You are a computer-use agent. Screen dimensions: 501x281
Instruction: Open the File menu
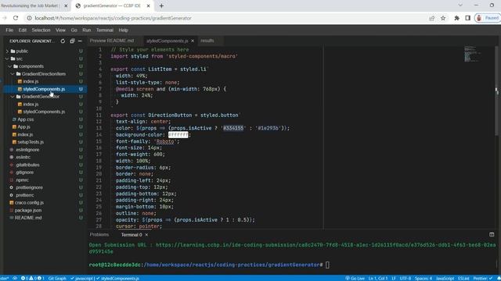9,30
